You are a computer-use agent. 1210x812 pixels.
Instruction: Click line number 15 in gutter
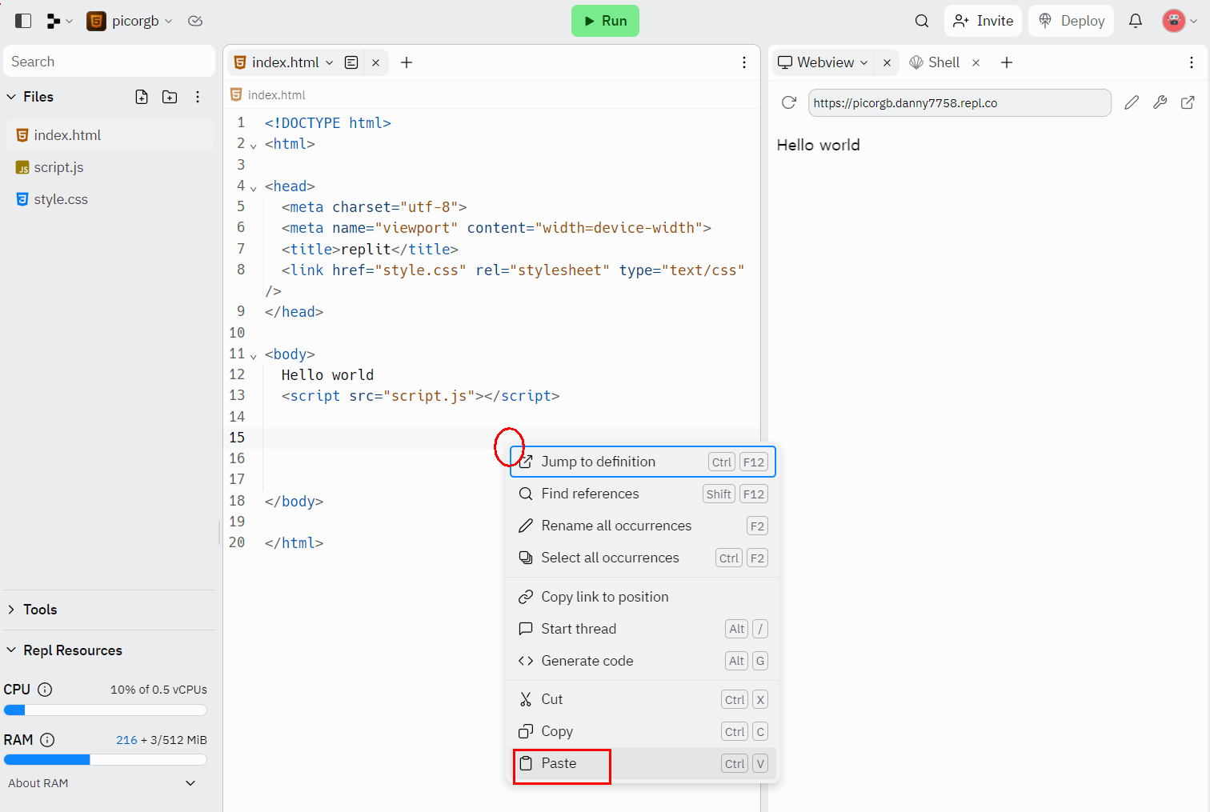click(237, 438)
